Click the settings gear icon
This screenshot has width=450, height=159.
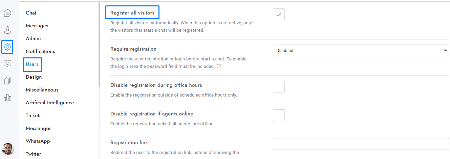point(7,47)
